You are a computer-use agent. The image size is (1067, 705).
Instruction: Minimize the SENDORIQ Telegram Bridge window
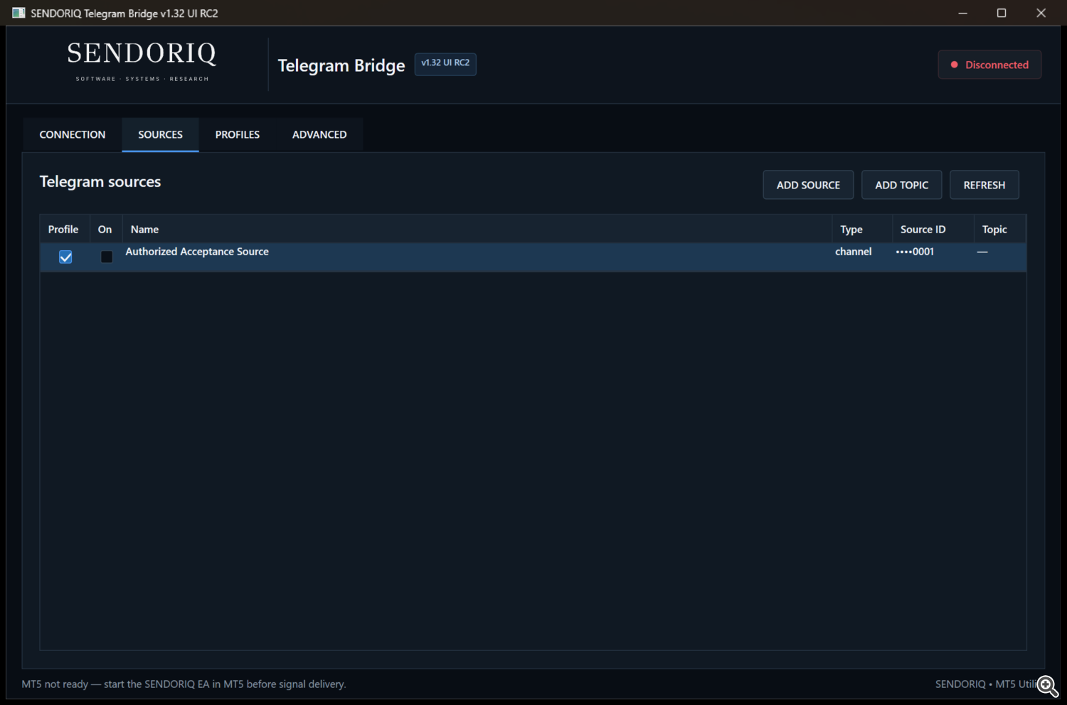[x=962, y=13]
